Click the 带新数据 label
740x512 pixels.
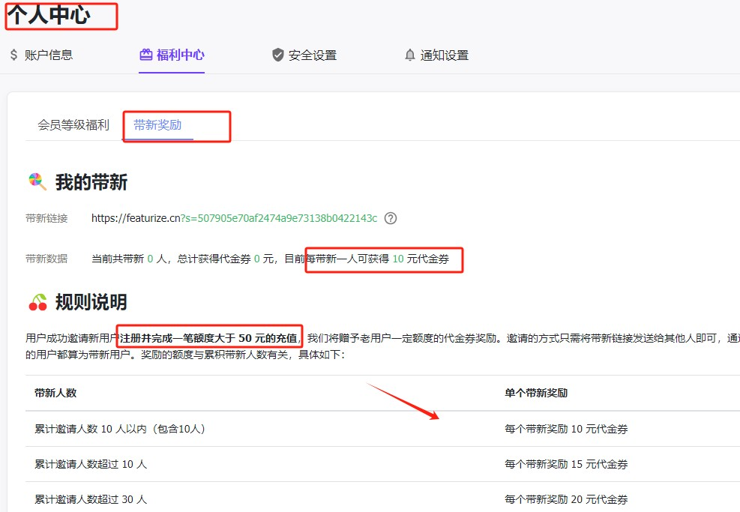[x=46, y=259]
